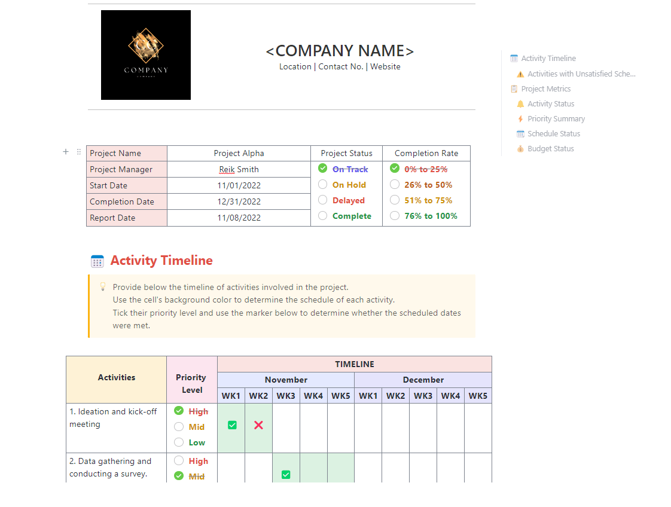The image size is (671, 507).
Task: Click the November month header cell
Action: 286,380
